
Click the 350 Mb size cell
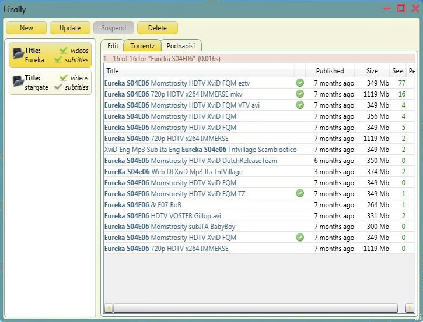[x=377, y=161]
